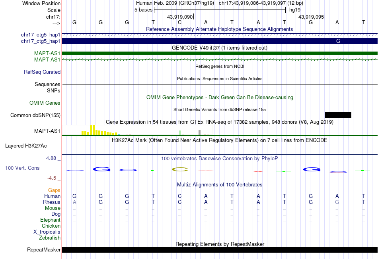Click the OMIM Genes label

click(45, 103)
